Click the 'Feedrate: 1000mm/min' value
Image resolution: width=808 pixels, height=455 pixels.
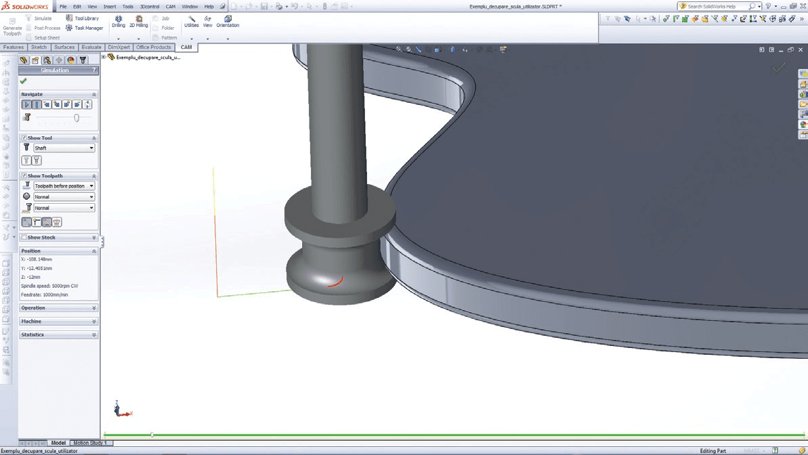44,295
